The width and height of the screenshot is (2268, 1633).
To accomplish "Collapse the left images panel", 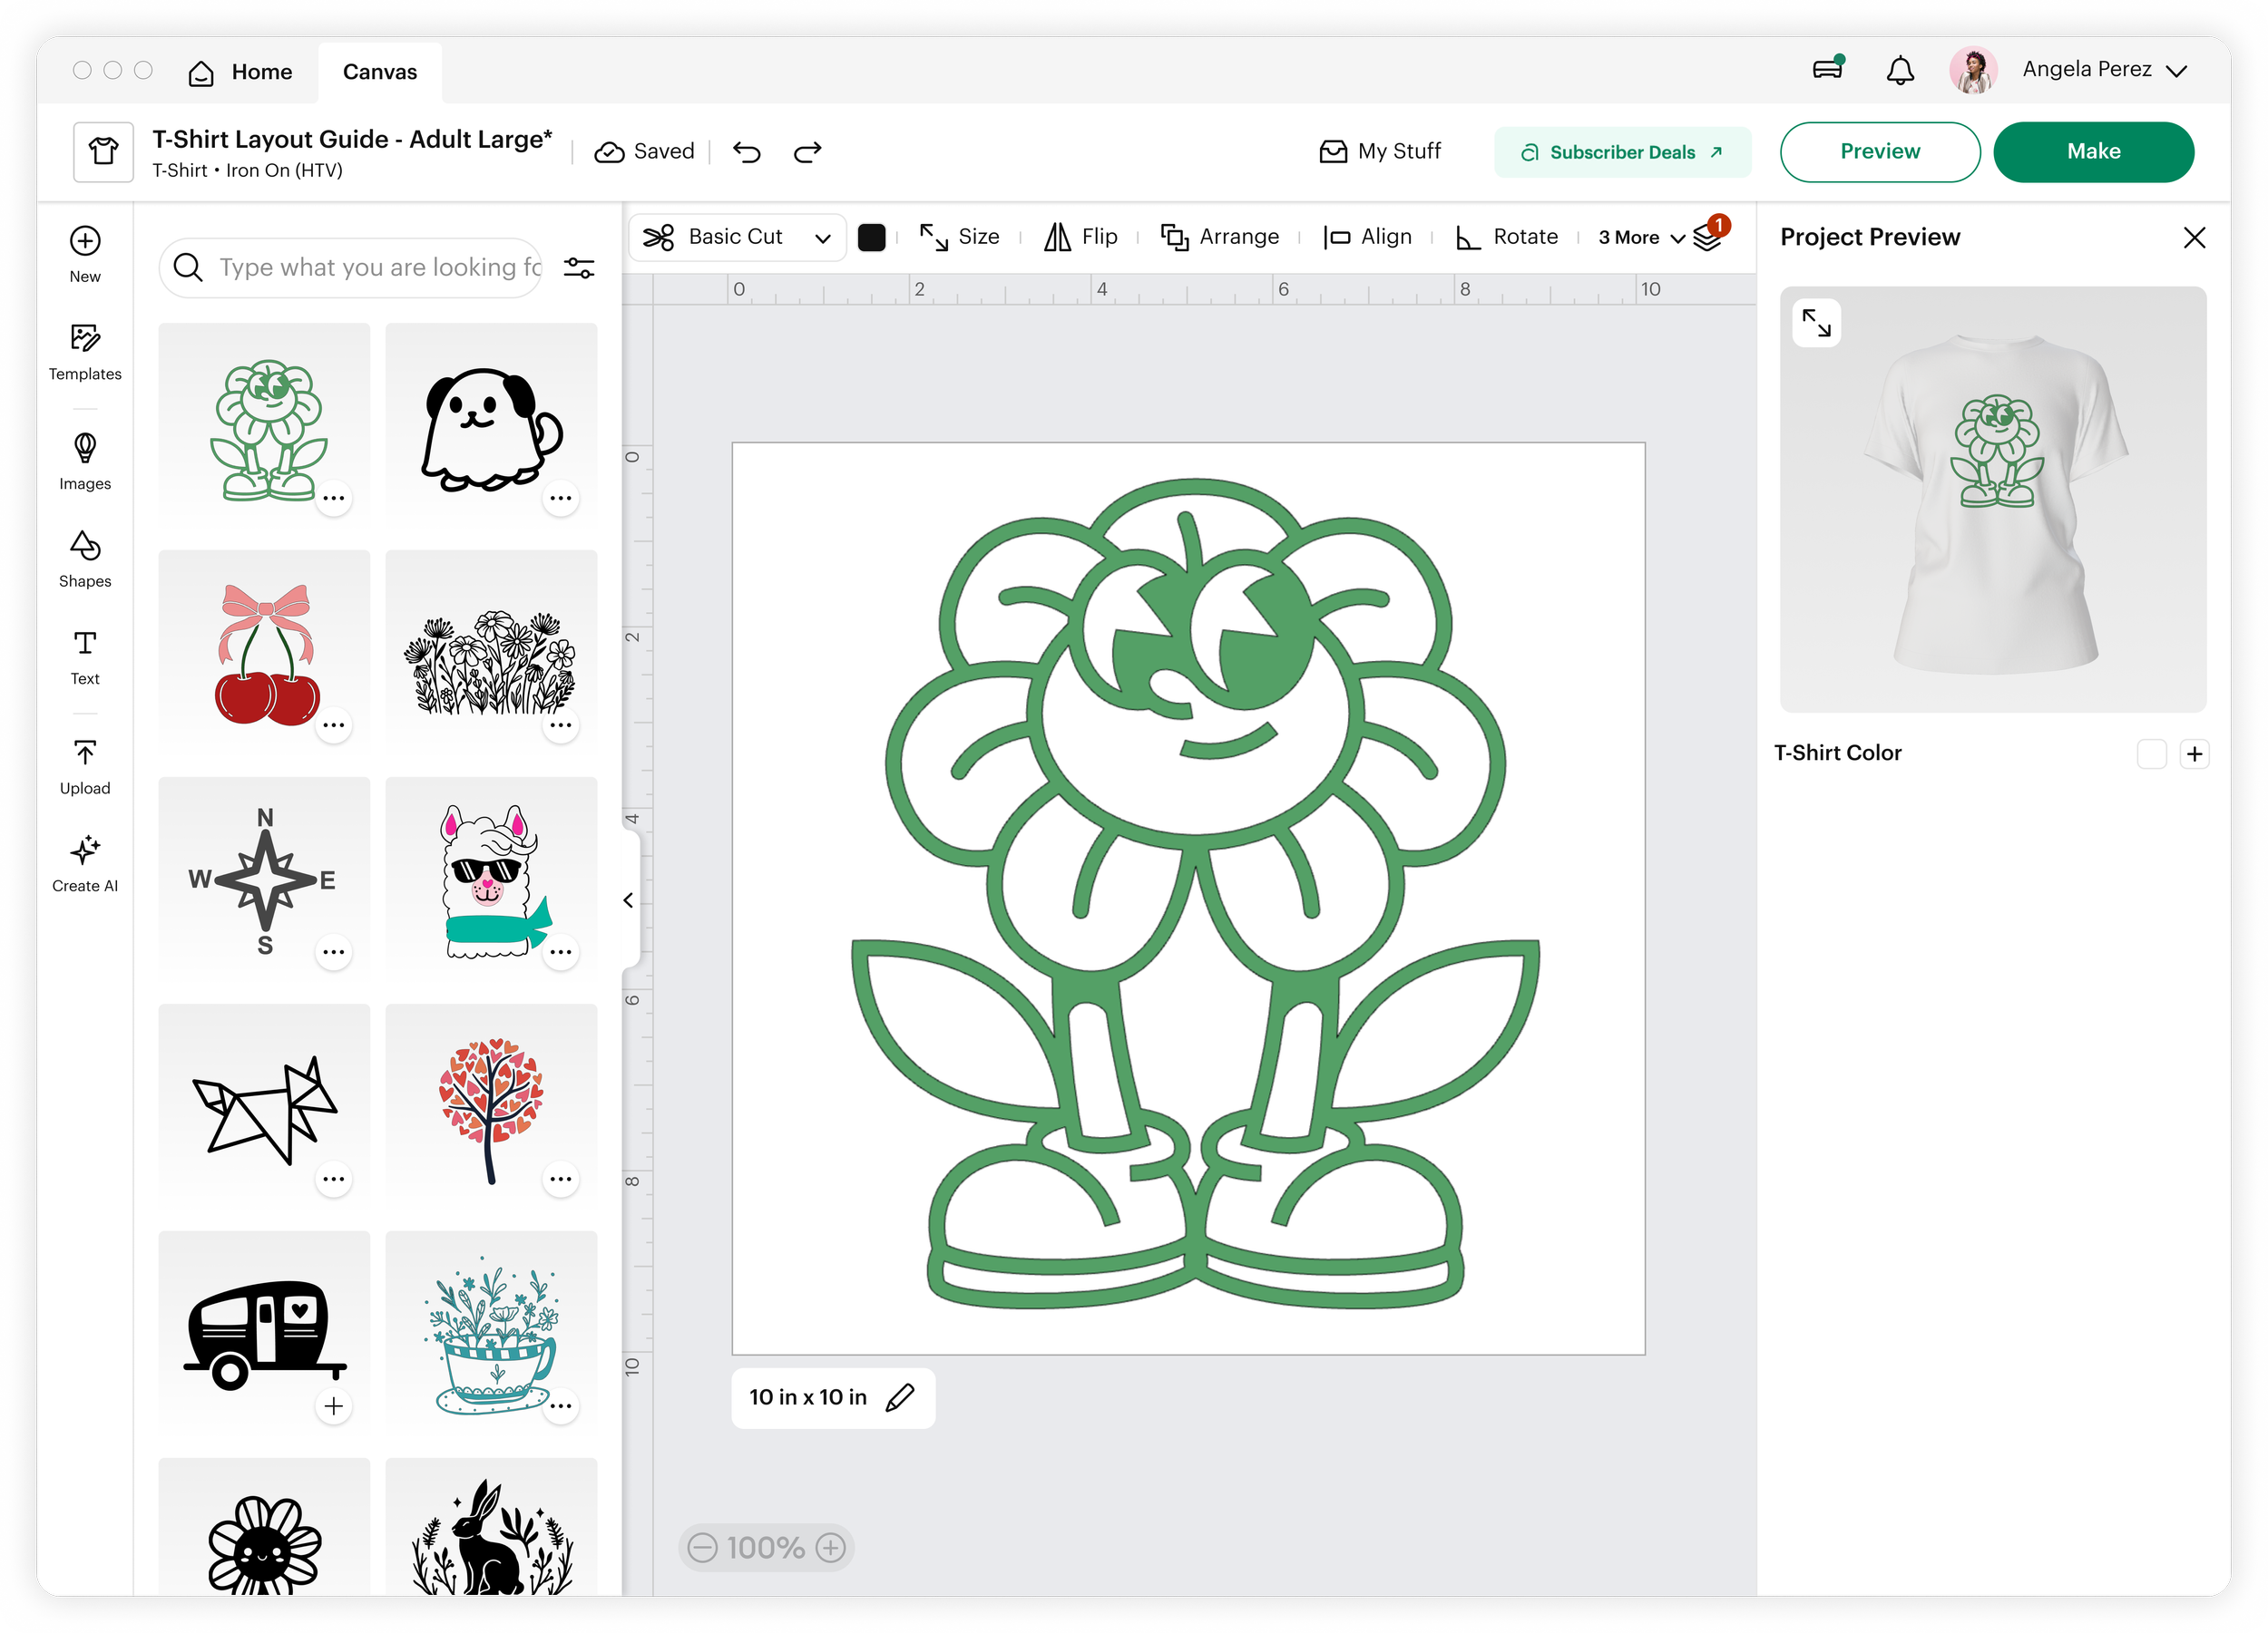I will click(628, 900).
